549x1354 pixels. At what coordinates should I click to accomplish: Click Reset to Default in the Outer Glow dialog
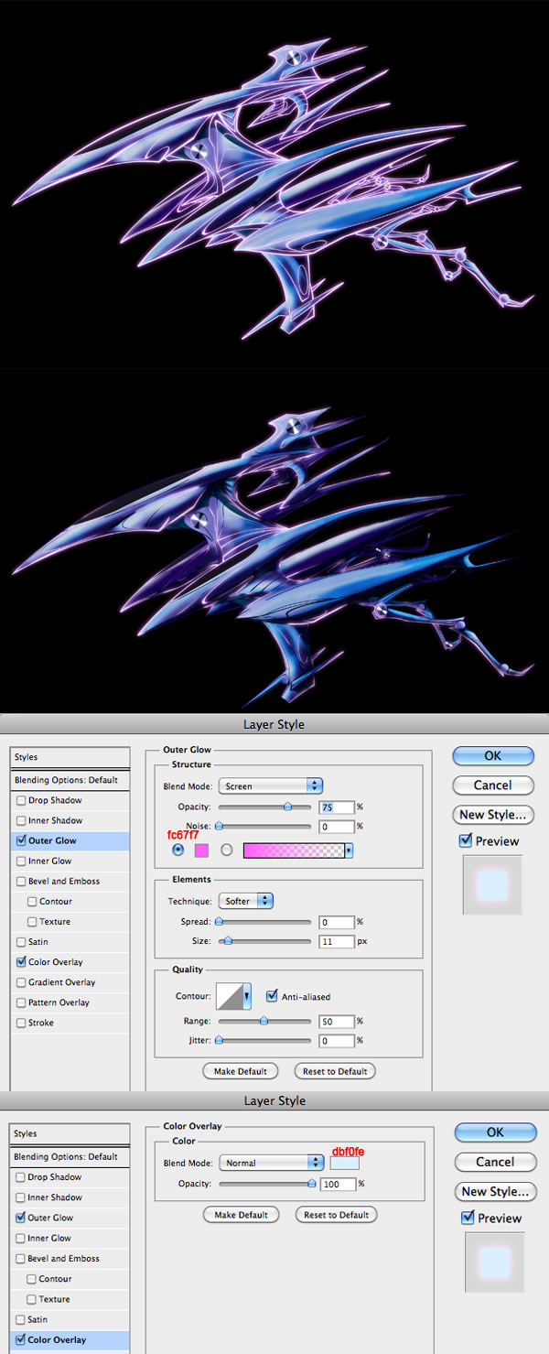[x=335, y=1071]
